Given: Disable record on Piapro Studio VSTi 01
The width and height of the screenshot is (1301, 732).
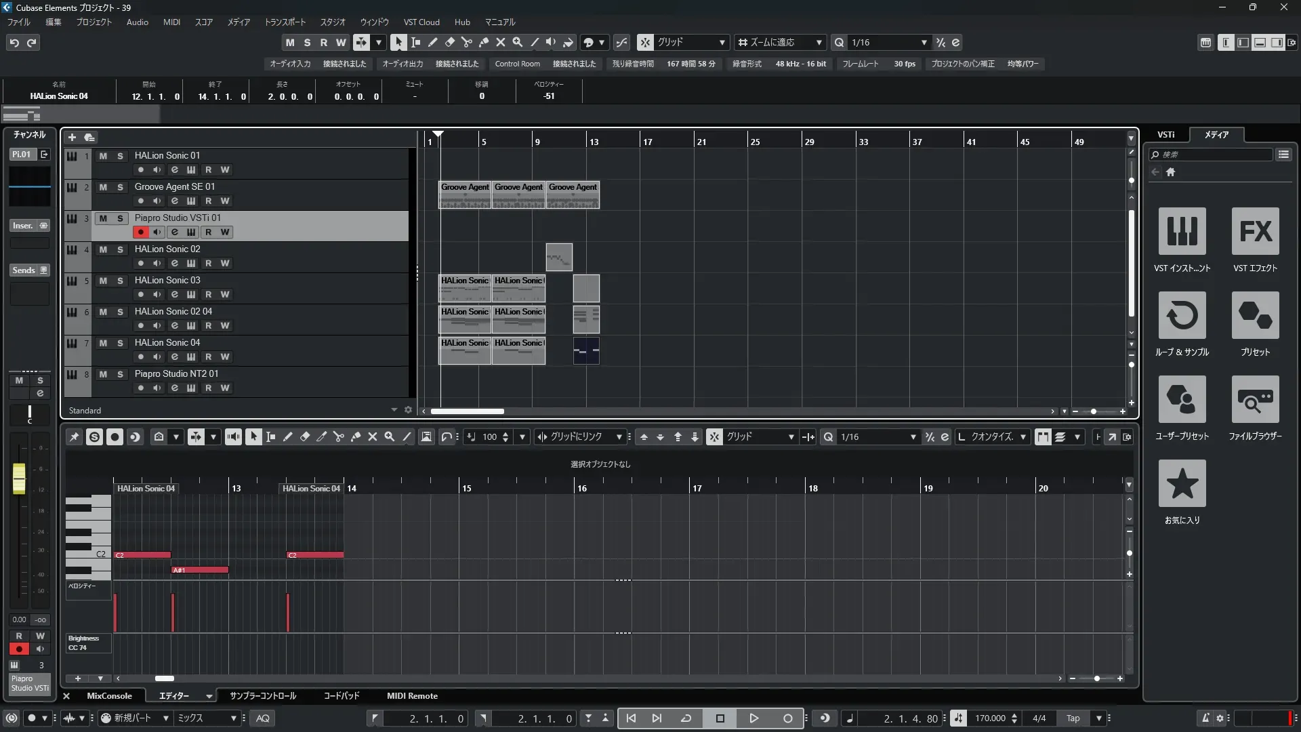Looking at the screenshot, I should click(x=140, y=232).
